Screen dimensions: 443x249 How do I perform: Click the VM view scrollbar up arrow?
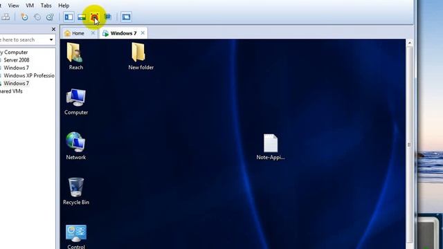(409, 43)
